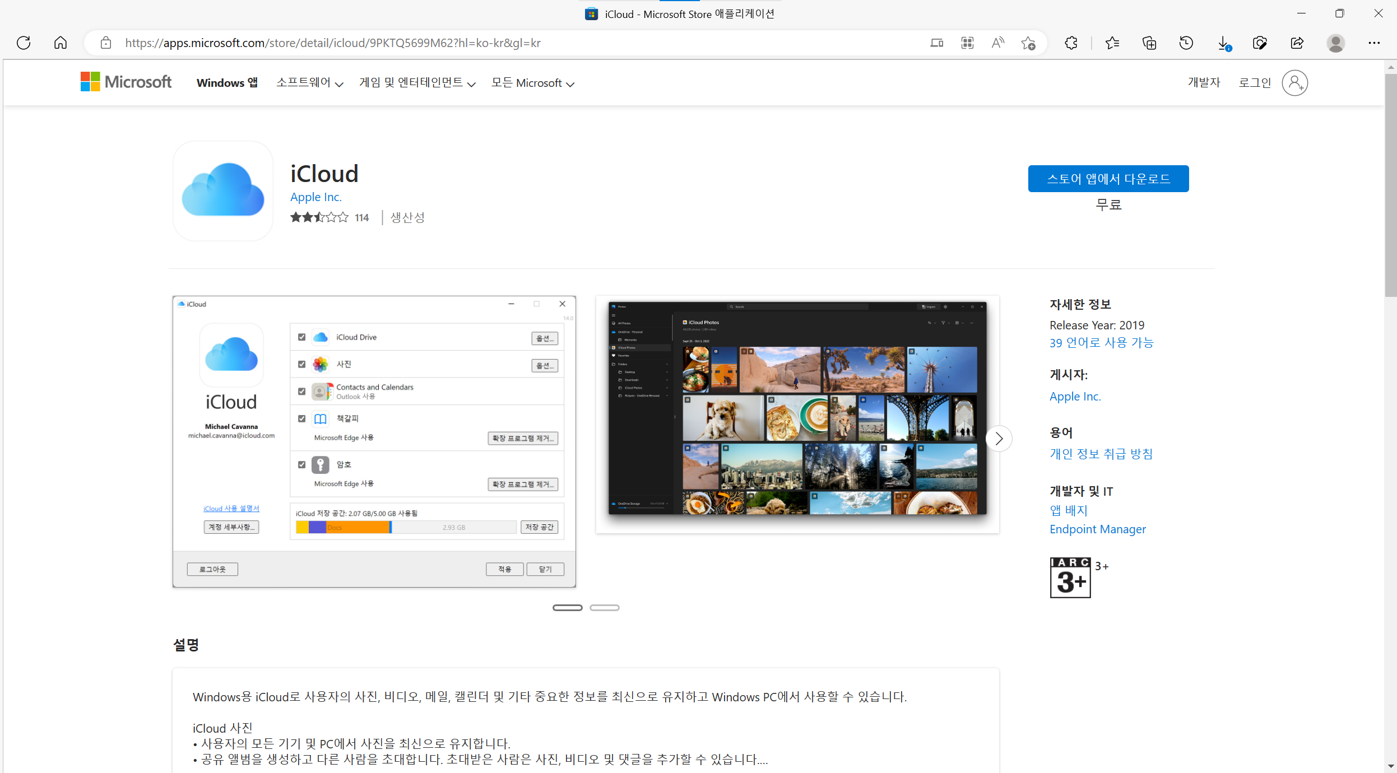The width and height of the screenshot is (1397, 773).
Task: Open Apple Inc. link under title
Action: (x=316, y=197)
